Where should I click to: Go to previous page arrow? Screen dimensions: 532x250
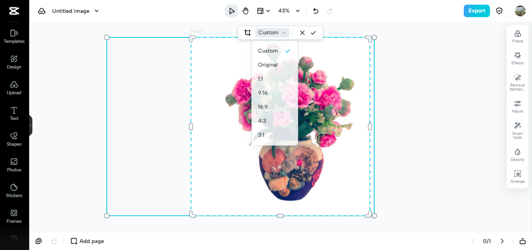tap(473, 241)
